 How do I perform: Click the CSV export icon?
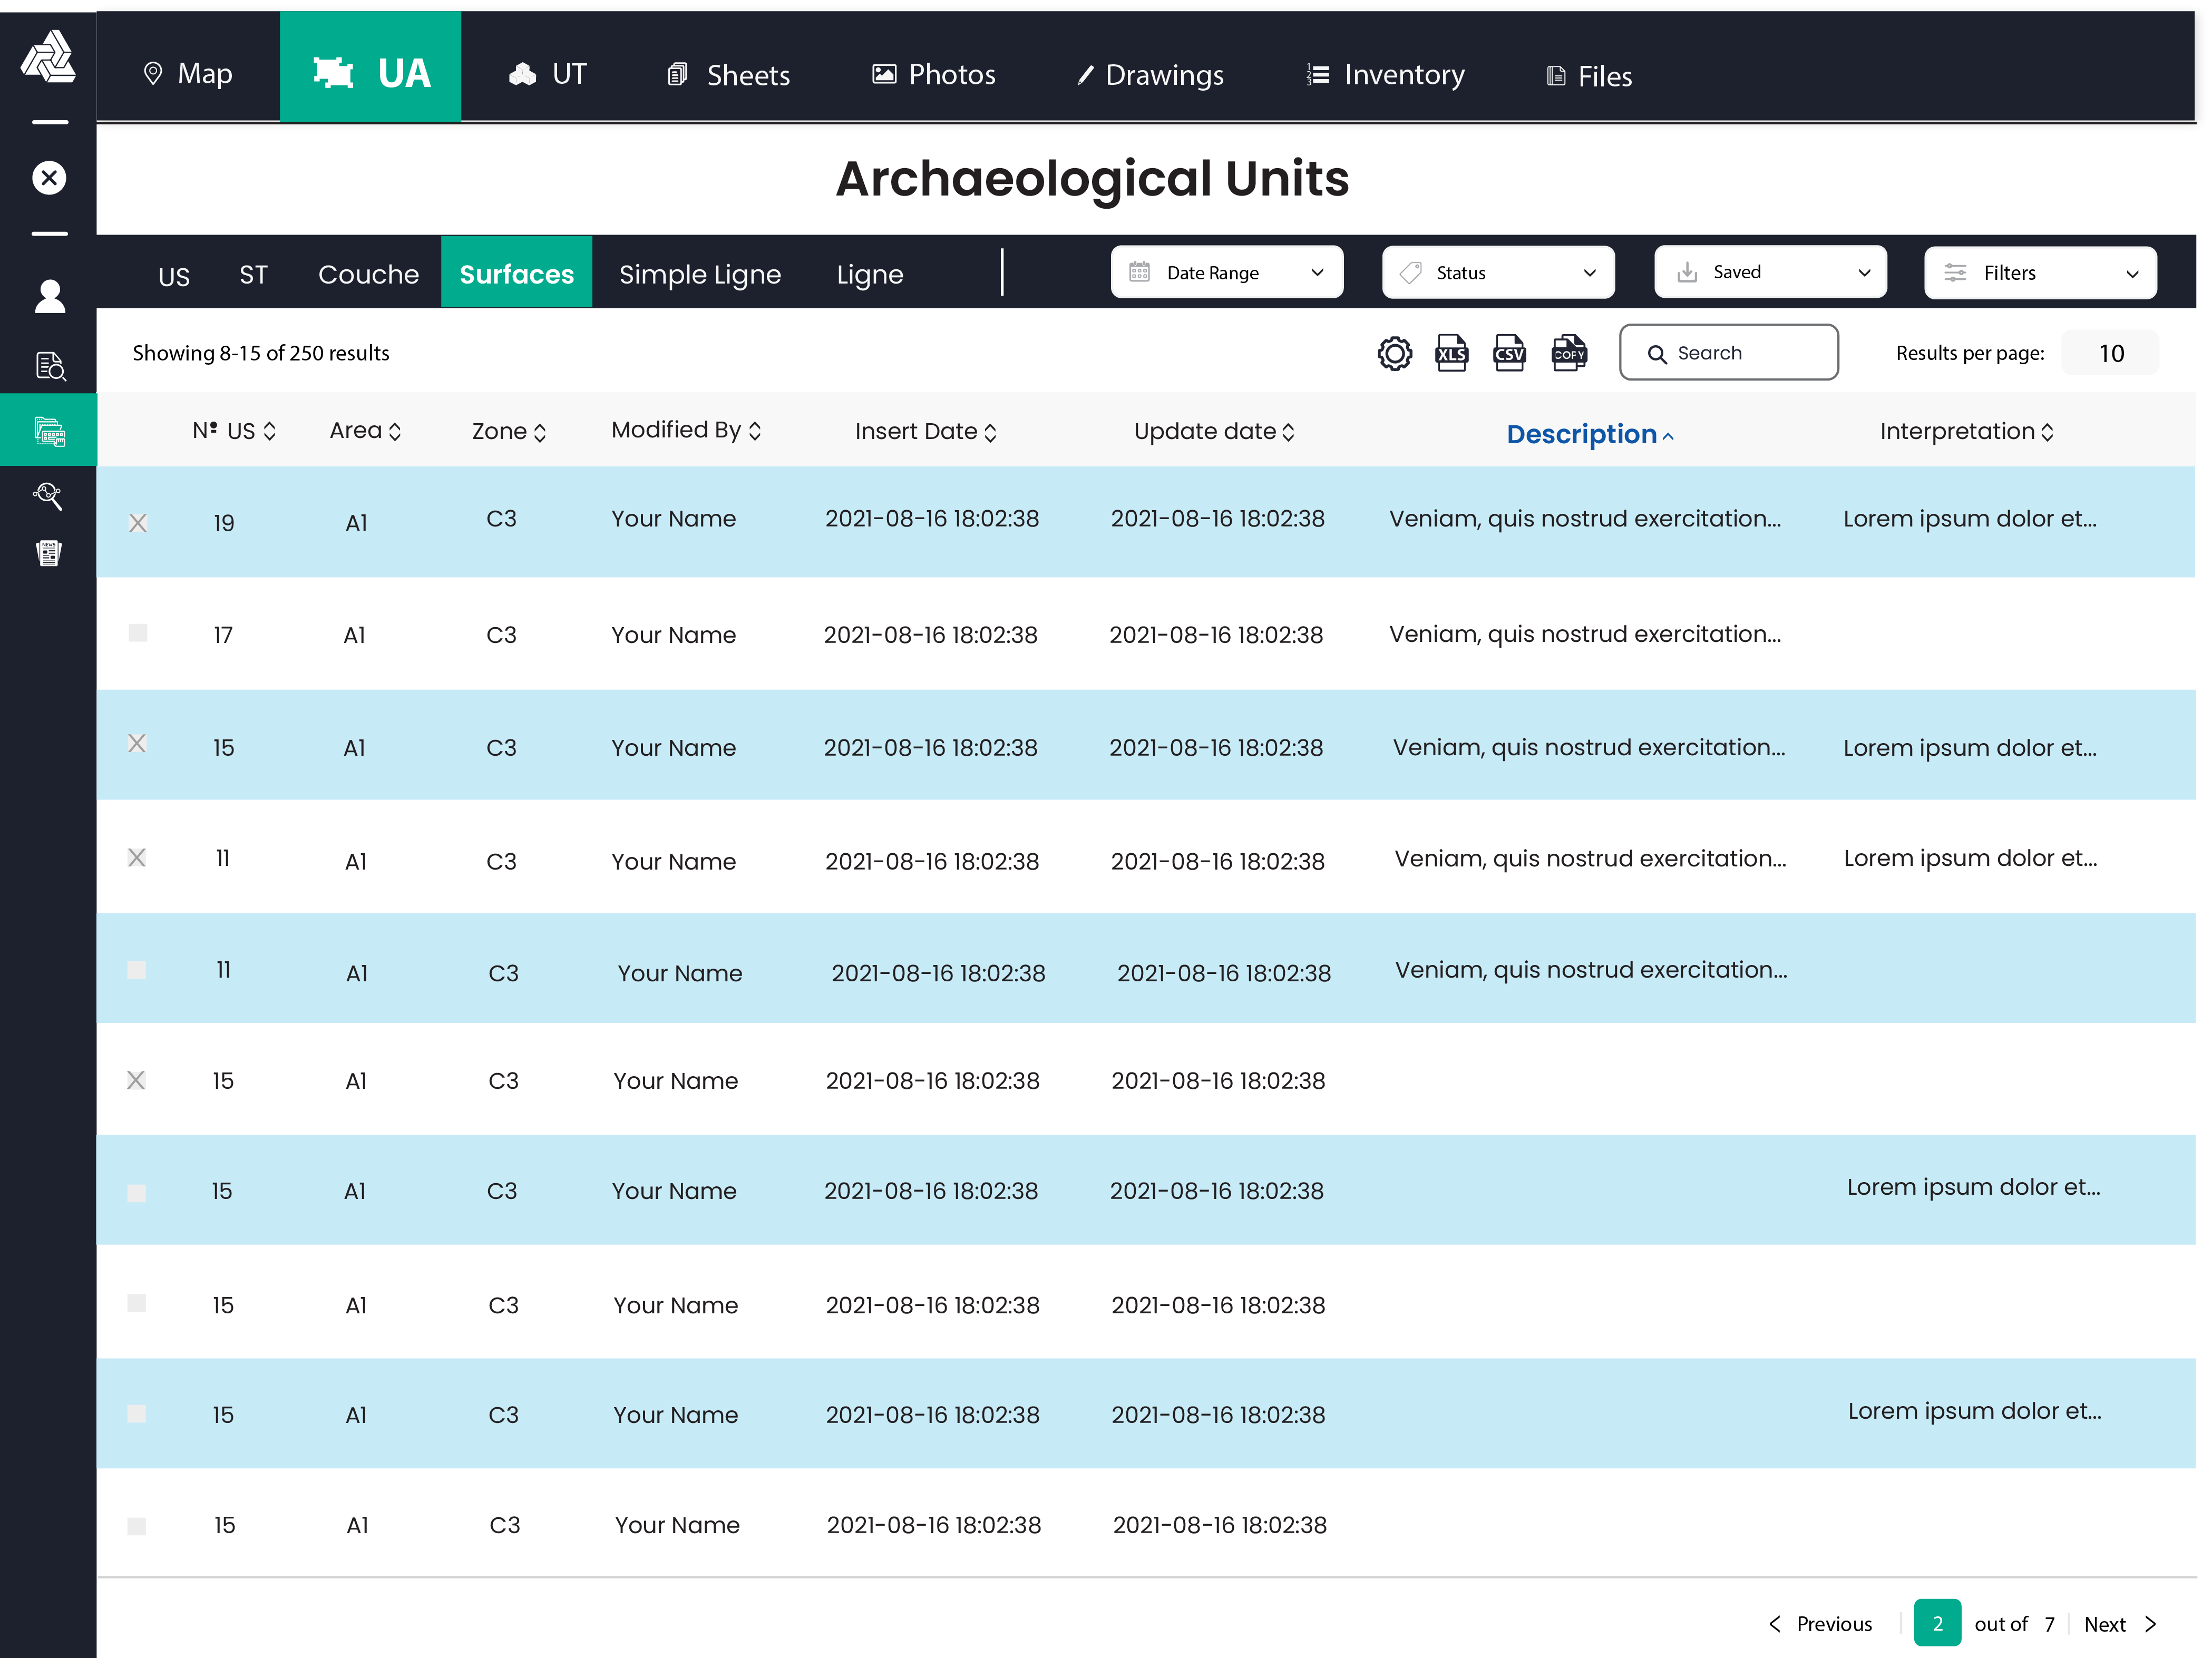click(1509, 353)
